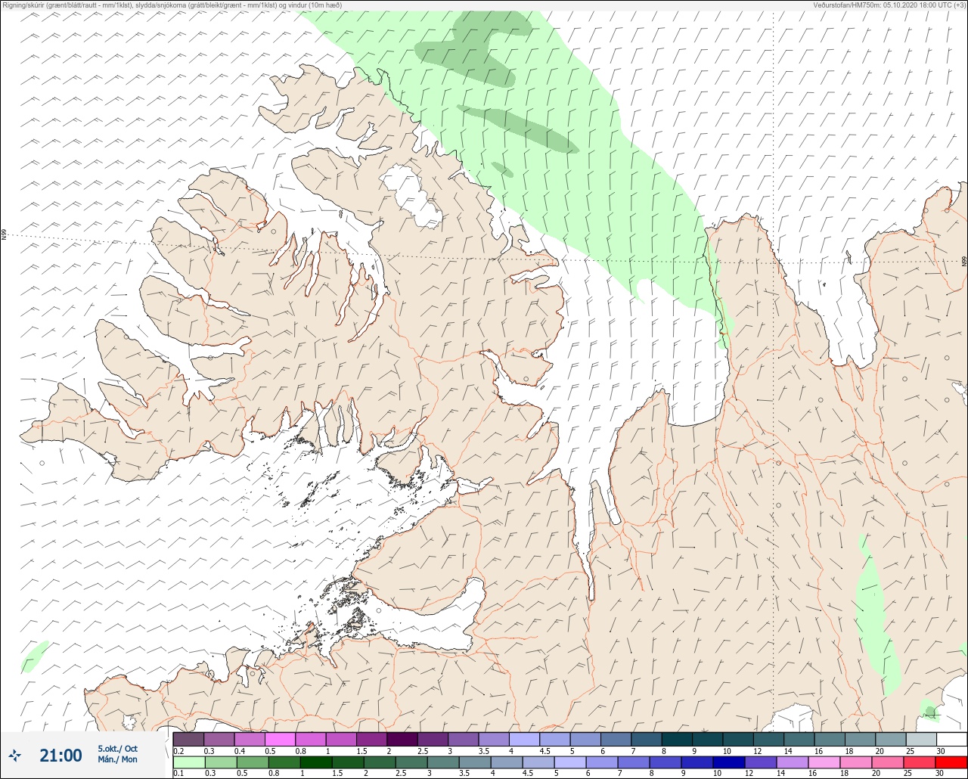Viewport: 968px width, 779px height.
Task: Pick lower-row navy blue 10 swatch
Action: click(729, 762)
